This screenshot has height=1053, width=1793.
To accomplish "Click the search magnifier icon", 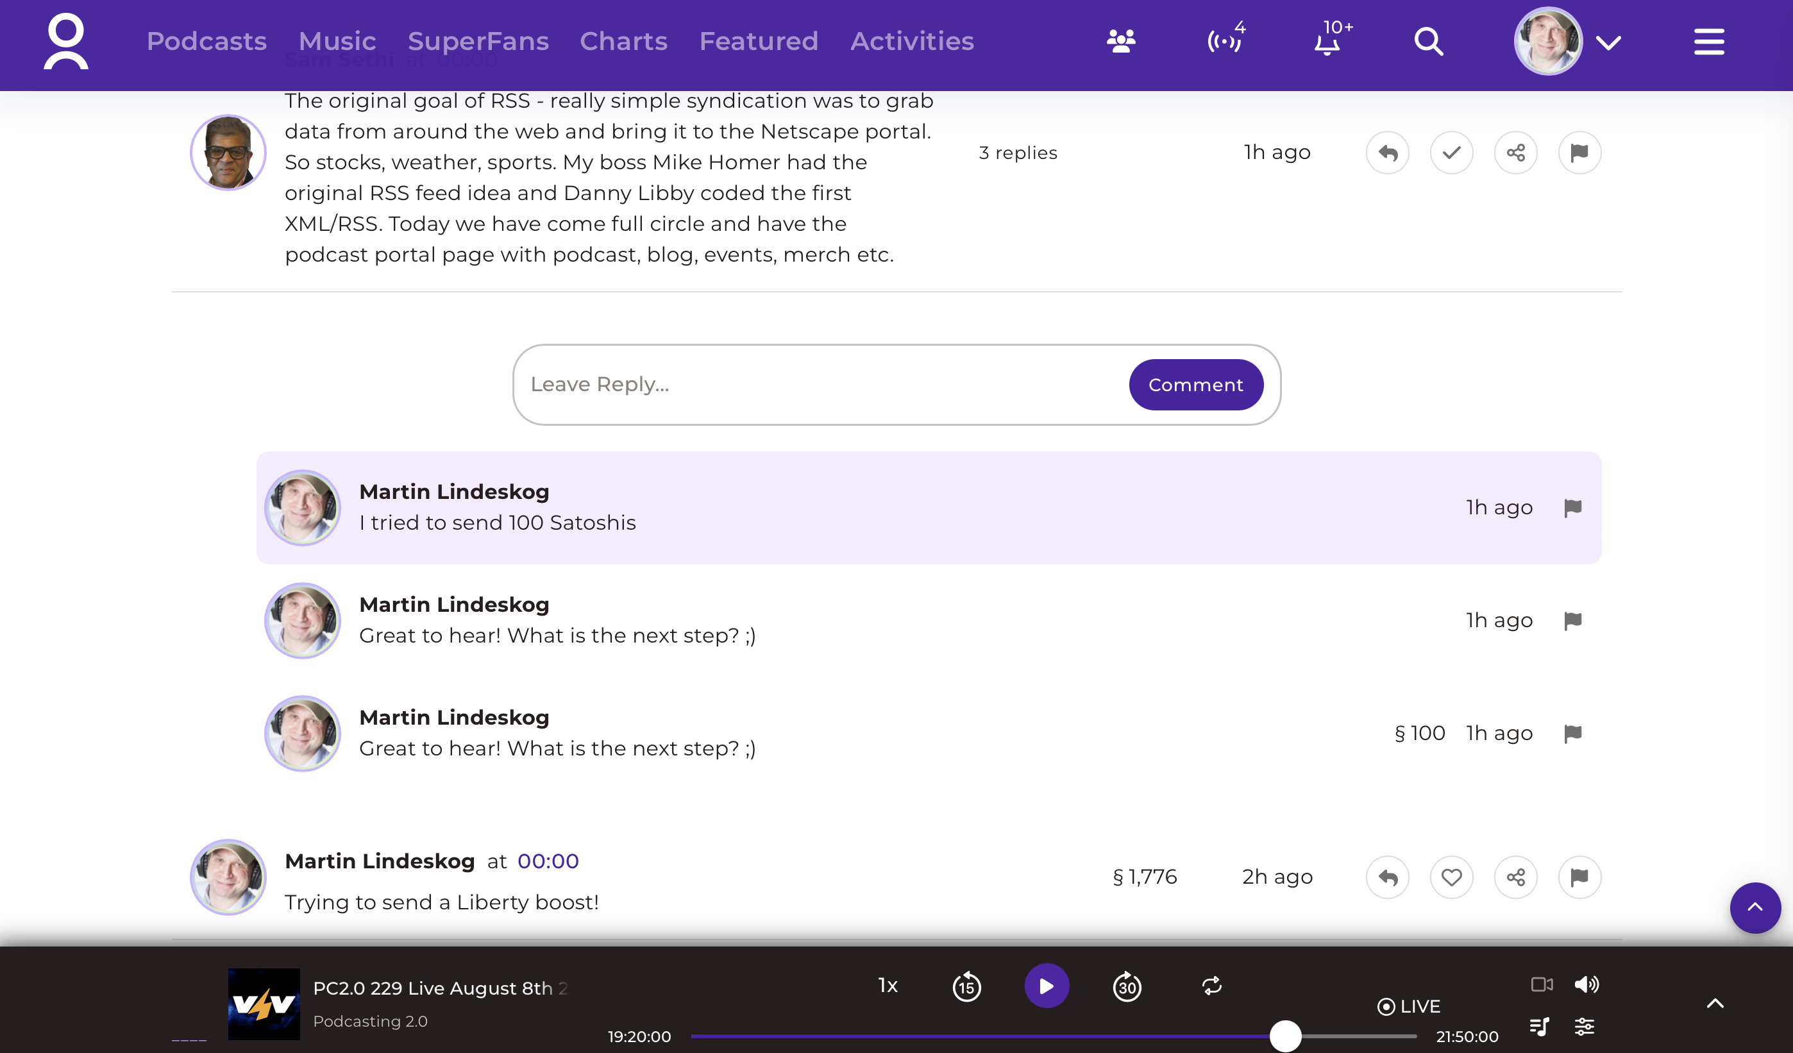I will tap(1428, 41).
